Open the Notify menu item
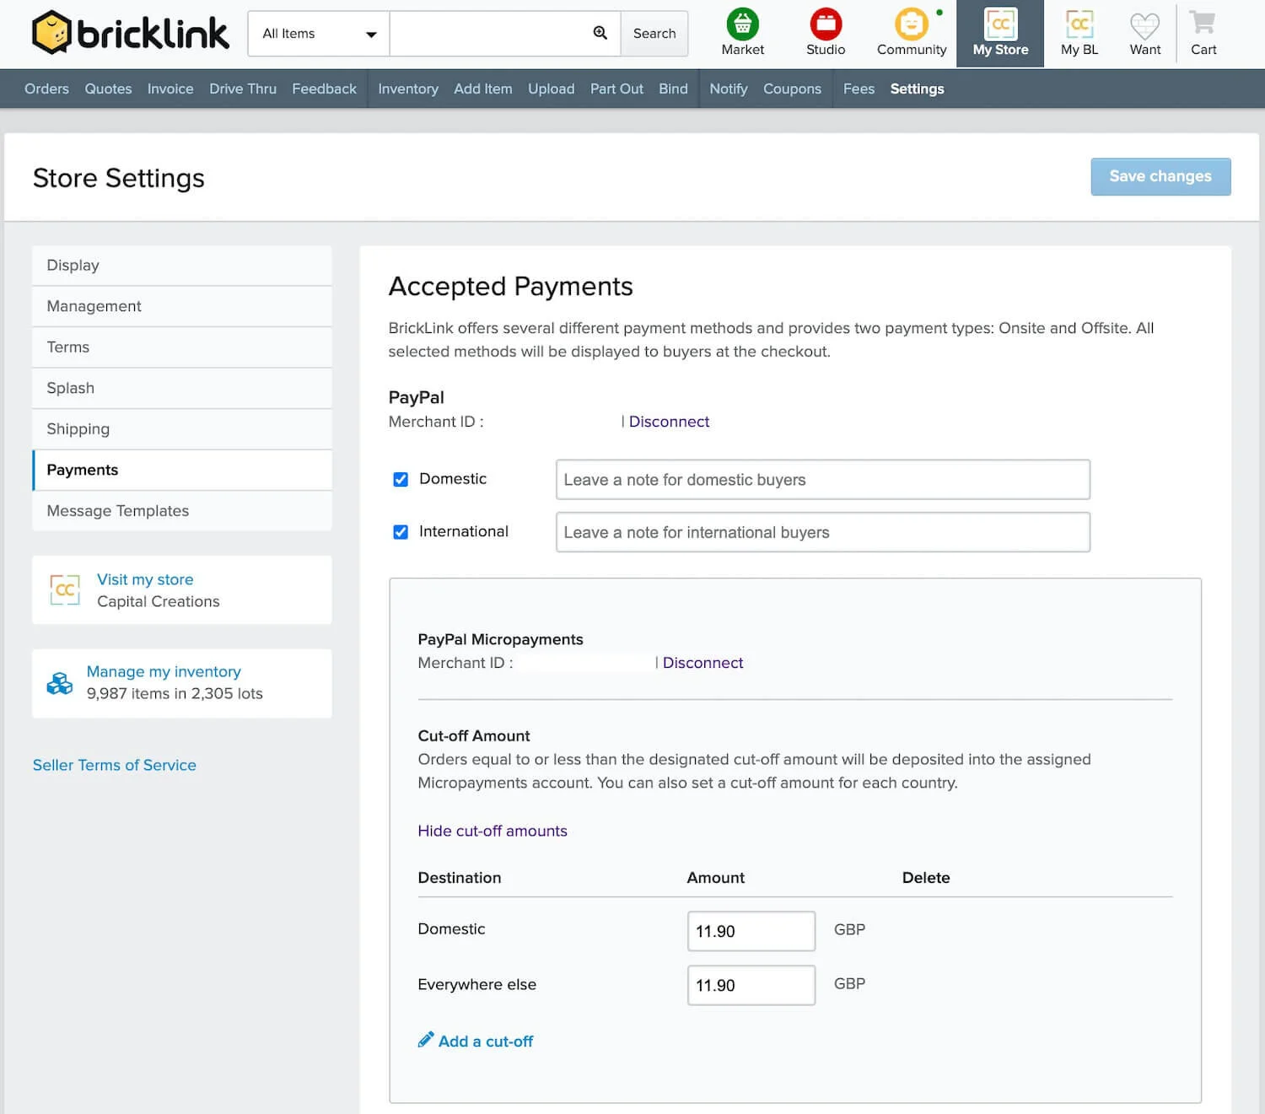The width and height of the screenshot is (1265, 1114). pos(729,89)
